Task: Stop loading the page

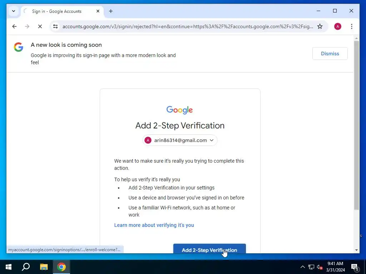Action: click(40, 26)
